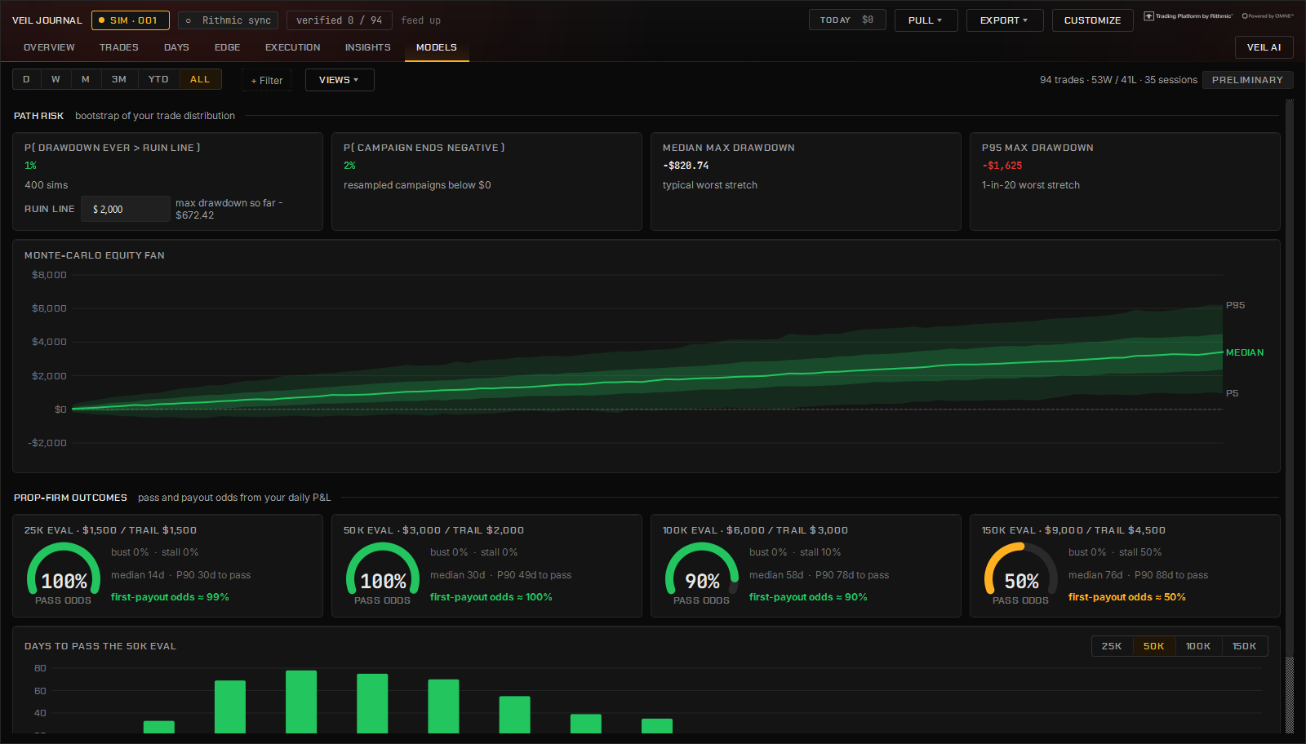Open the TODAY $0 summary

pyautogui.click(x=847, y=20)
